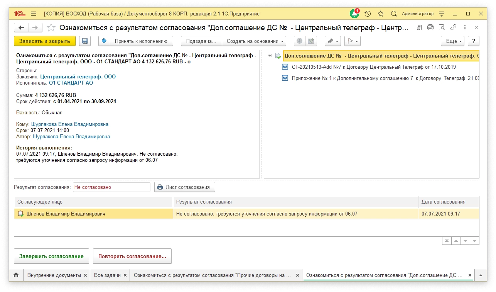Create a subtask via Подзадача button

[x=202, y=41]
